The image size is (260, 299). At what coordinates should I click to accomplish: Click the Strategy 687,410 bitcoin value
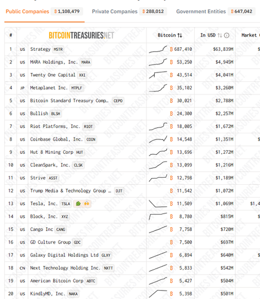tap(183, 49)
